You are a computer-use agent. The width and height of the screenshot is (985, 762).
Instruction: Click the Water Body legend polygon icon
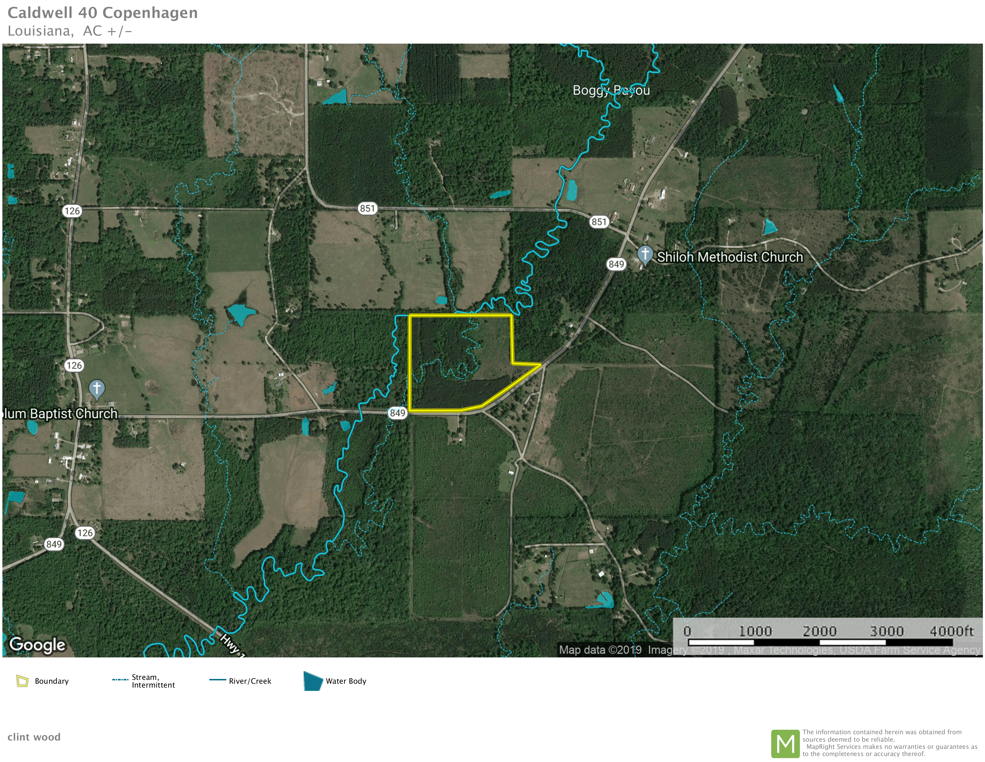point(313,681)
